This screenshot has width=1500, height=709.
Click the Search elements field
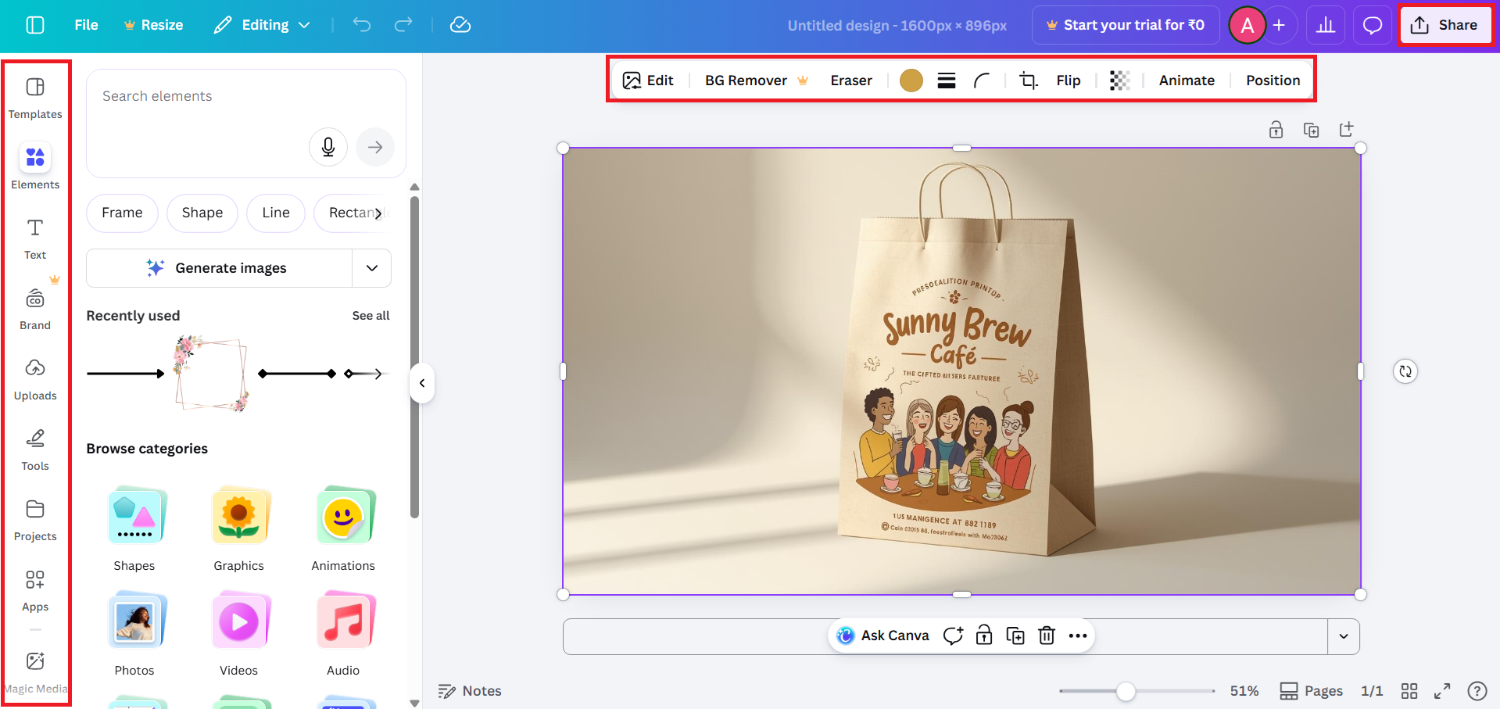pyautogui.click(x=203, y=96)
